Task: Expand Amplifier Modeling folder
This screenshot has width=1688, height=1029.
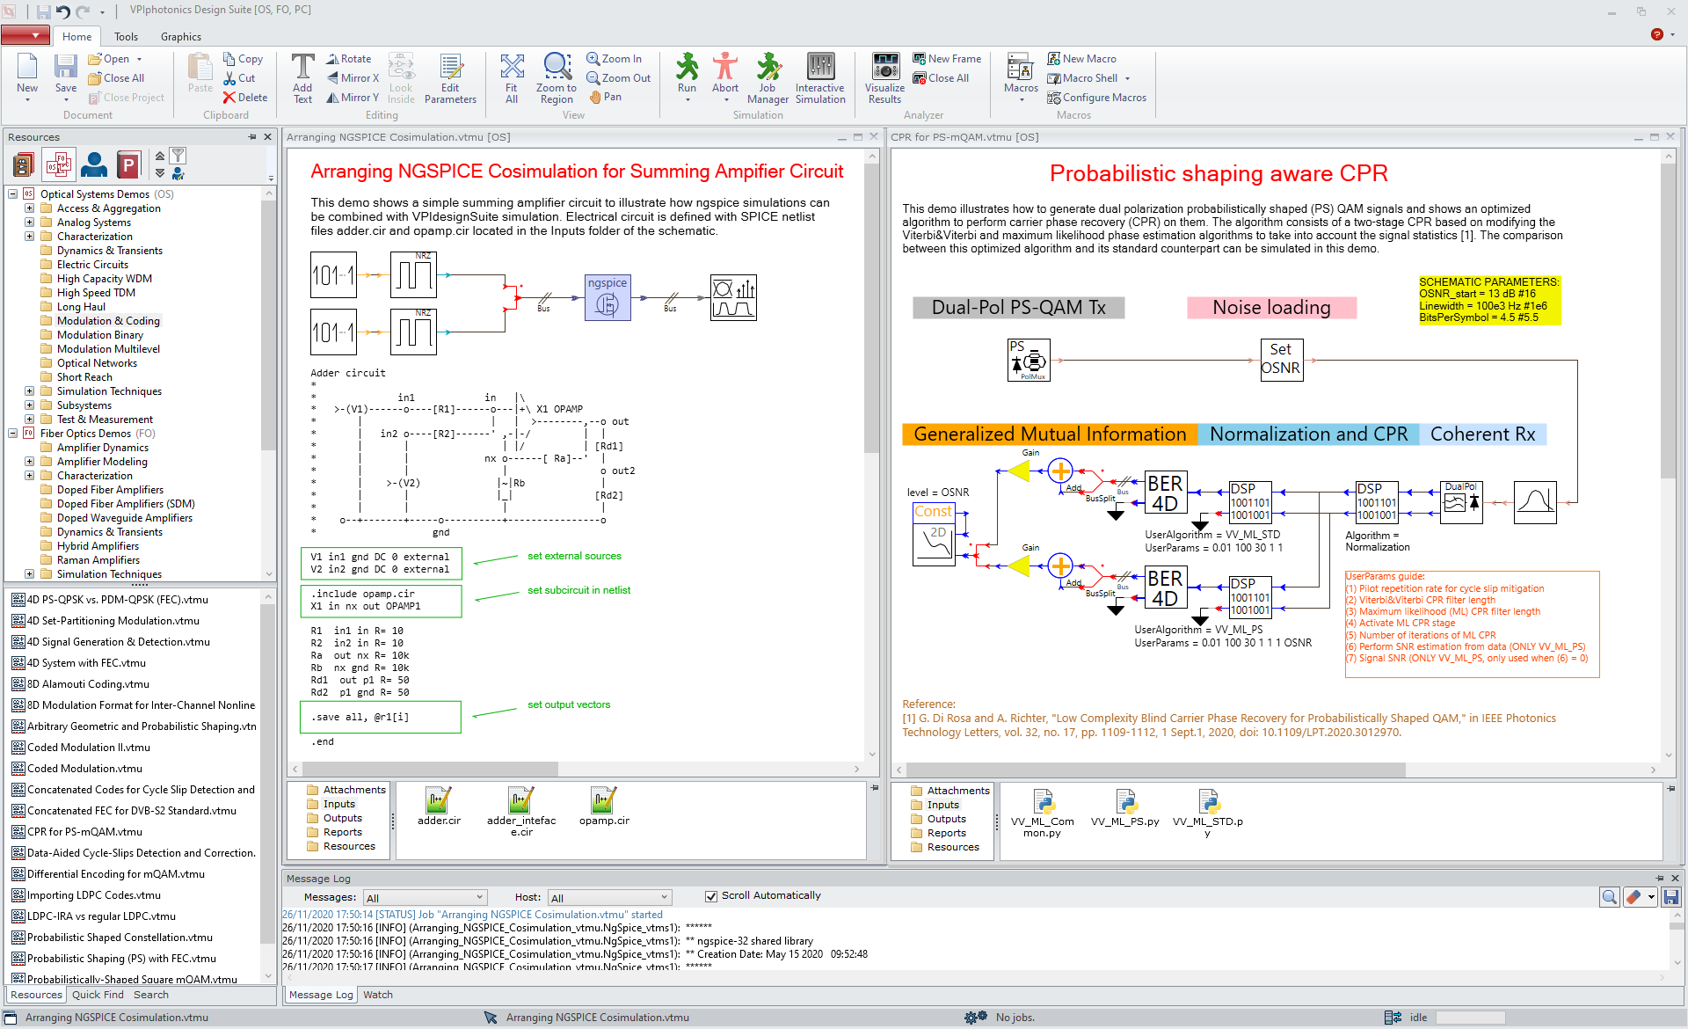Action: [x=29, y=462]
